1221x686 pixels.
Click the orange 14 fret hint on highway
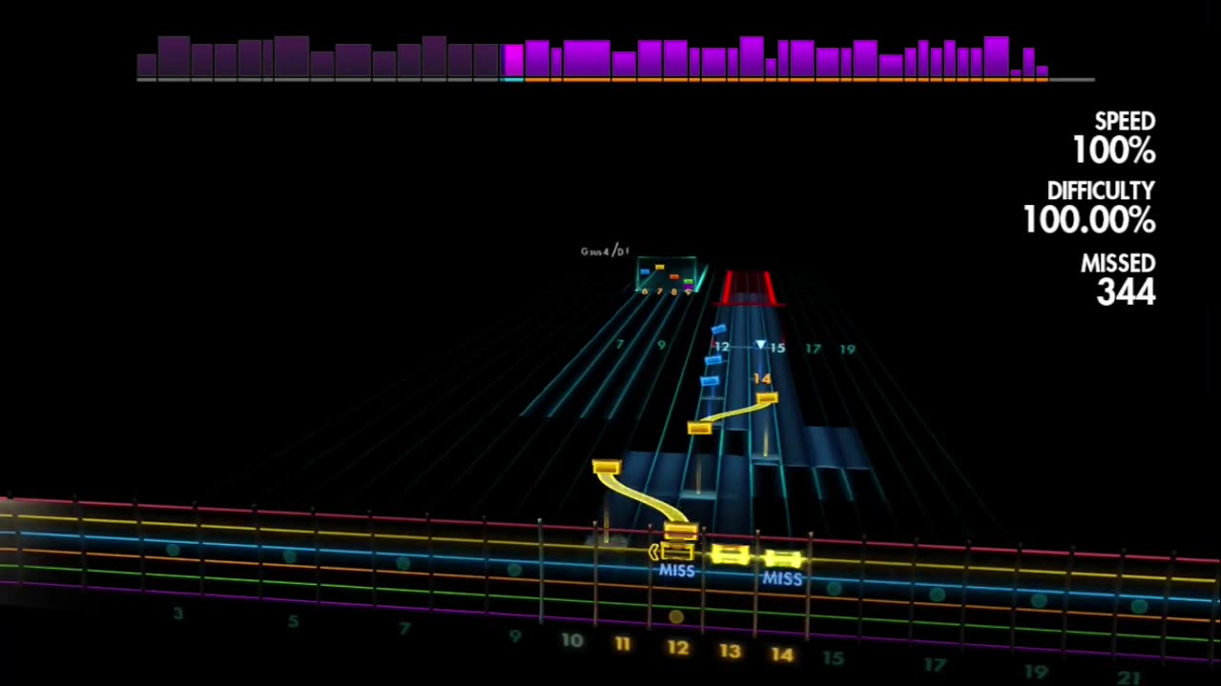(761, 379)
